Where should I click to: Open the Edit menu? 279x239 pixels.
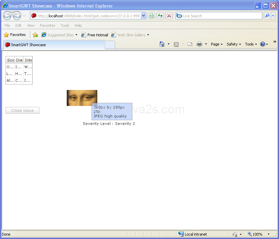tap(18, 25)
